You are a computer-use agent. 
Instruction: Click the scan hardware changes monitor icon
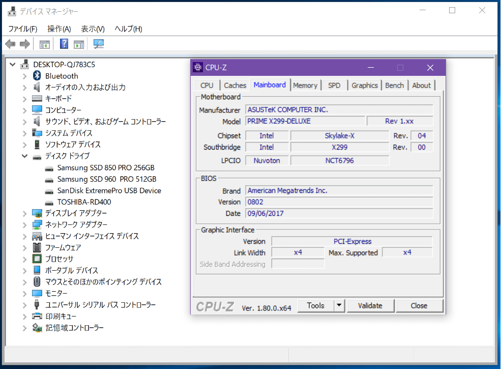[x=98, y=44]
